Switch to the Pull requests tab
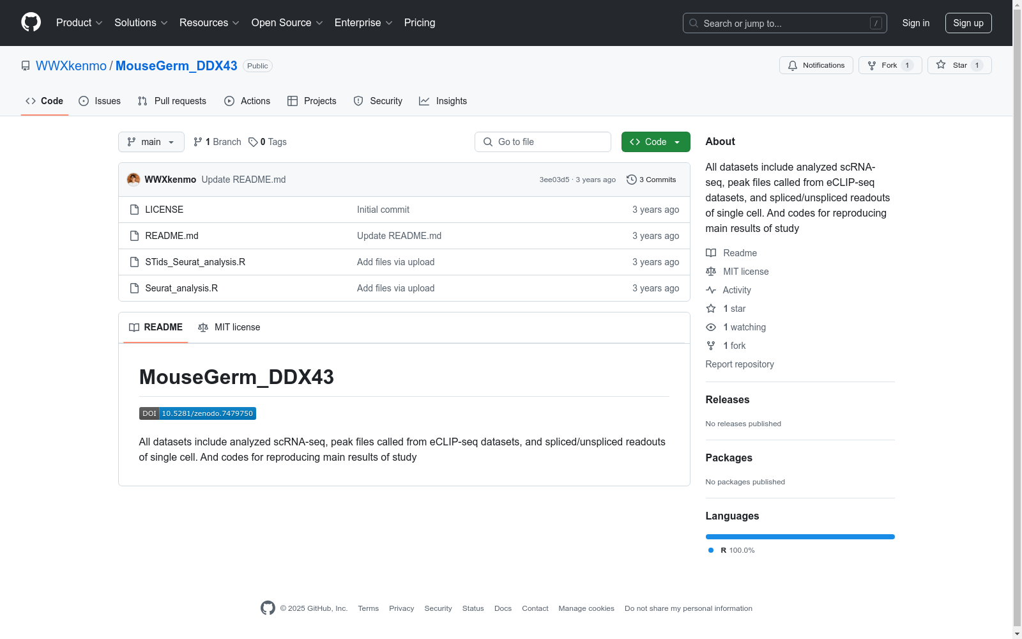The height and width of the screenshot is (639, 1022). [172, 101]
